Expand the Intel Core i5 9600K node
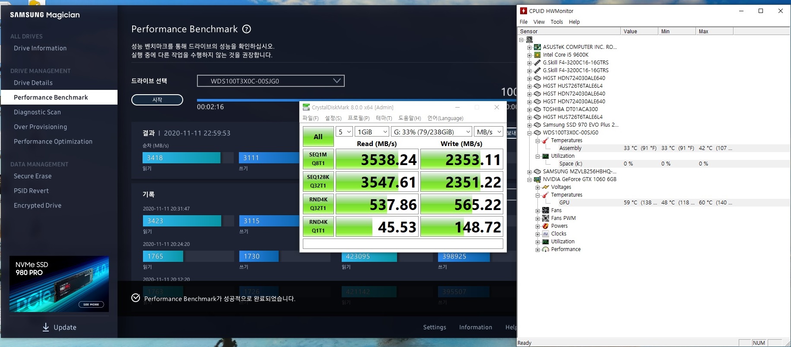This screenshot has width=791, height=347. (530, 55)
